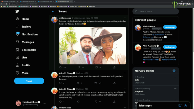This screenshot has width=194, height=109.
Task: Open the Jungkook trending topic
Action: [156, 91]
